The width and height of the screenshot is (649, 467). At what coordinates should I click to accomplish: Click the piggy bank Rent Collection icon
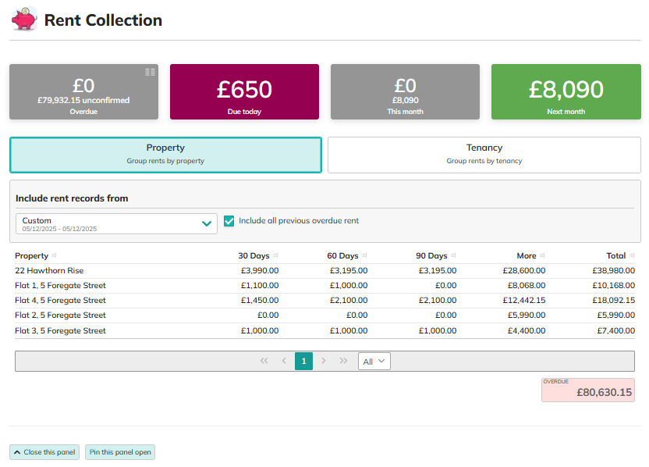24,19
